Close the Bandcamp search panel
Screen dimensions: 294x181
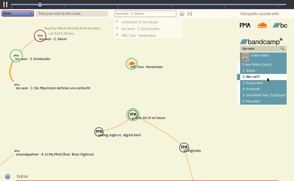(281, 39)
